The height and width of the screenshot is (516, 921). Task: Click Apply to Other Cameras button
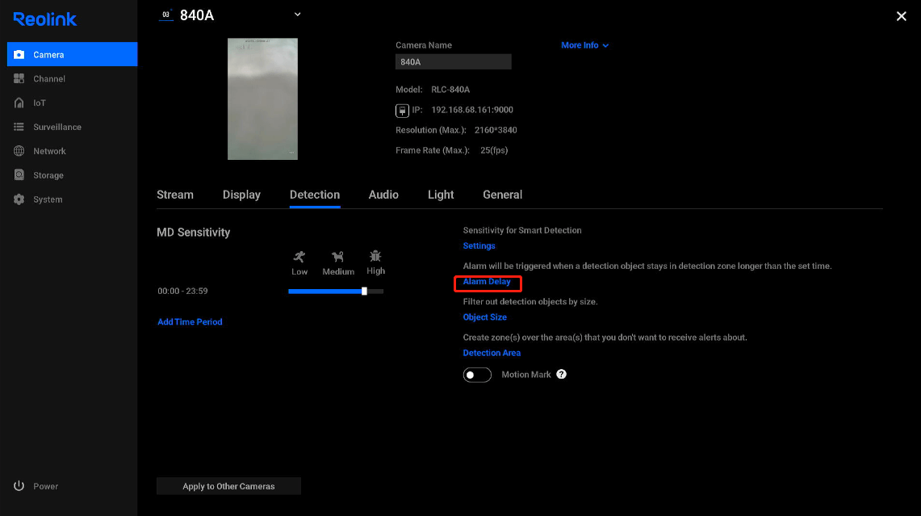[228, 486]
